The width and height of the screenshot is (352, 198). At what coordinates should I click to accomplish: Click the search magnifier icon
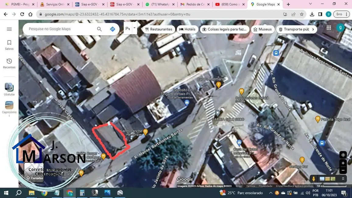pyautogui.click(x=99, y=29)
